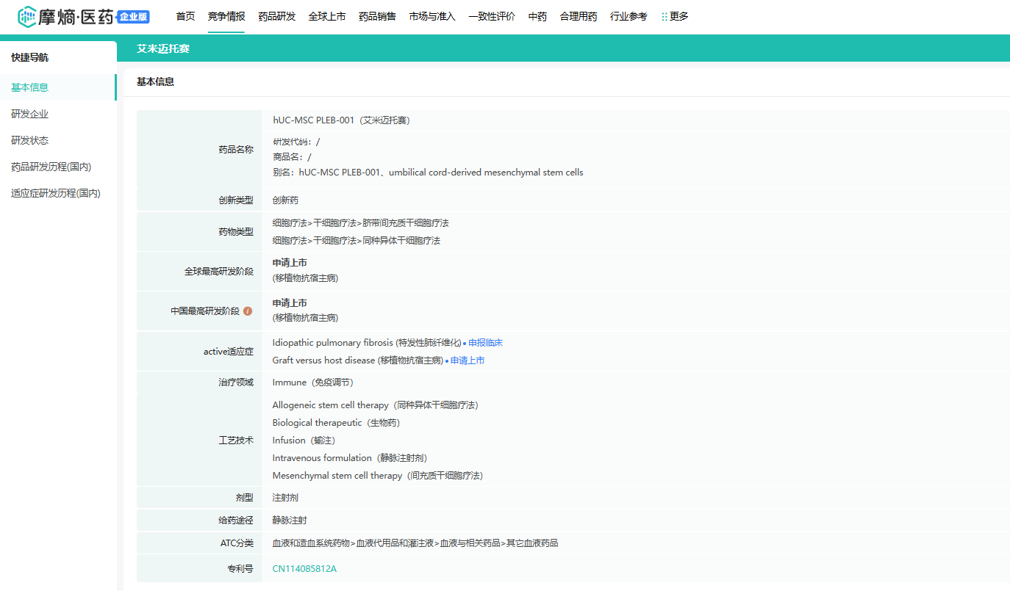Click the info icon beside 中国最高研发阶段
1010x591 pixels.
tap(248, 311)
